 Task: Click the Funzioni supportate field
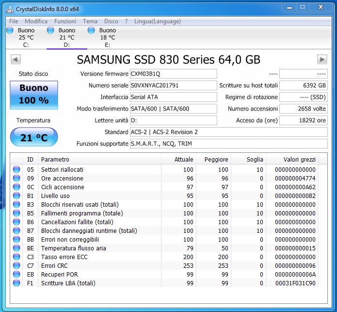pyautogui.click(x=229, y=144)
